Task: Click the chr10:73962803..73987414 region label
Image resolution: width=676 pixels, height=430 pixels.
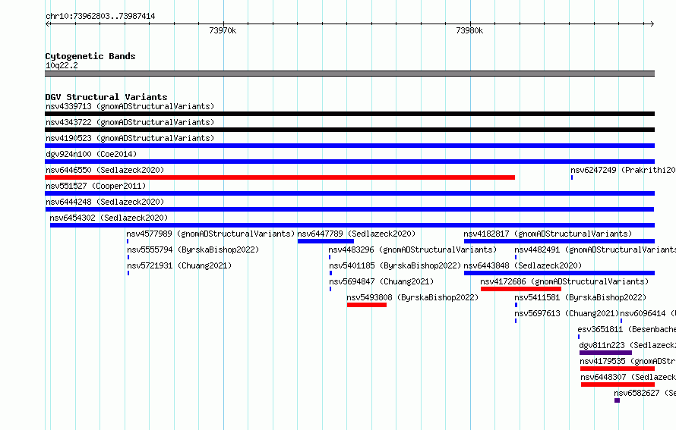Action: point(100,16)
